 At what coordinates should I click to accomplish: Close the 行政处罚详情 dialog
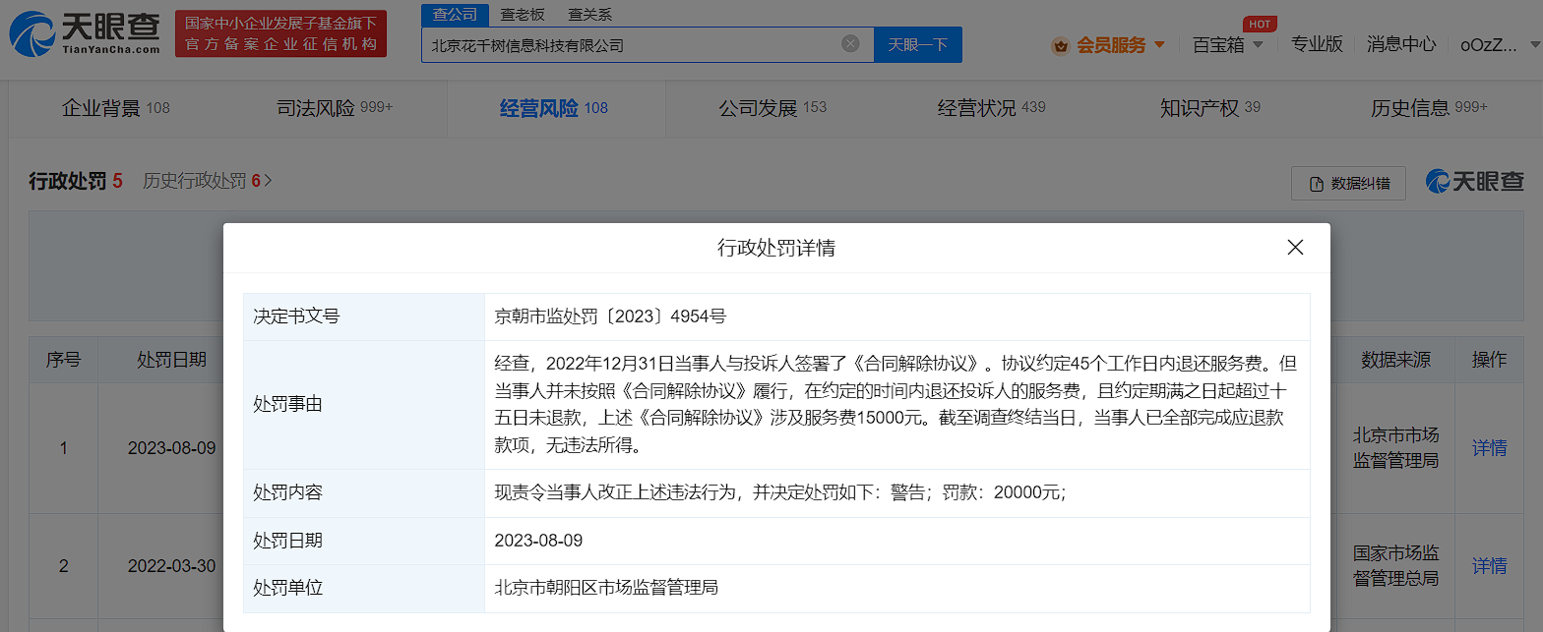[1295, 248]
